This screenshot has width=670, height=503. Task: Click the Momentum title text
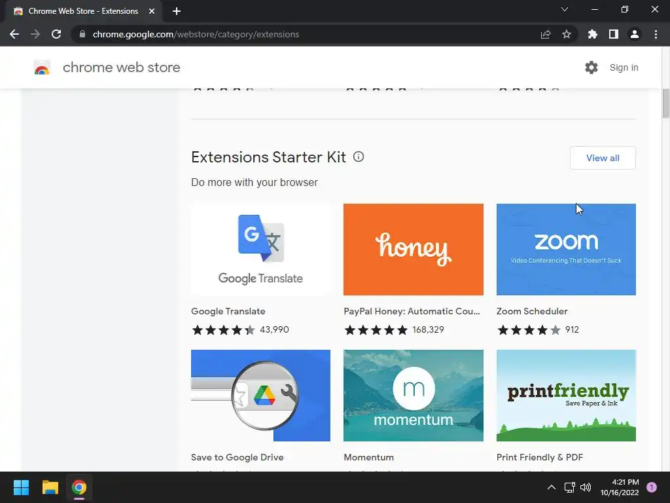click(369, 457)
